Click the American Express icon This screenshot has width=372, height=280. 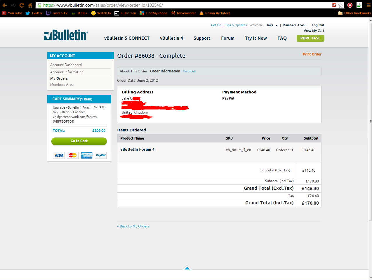coord(87,155)
